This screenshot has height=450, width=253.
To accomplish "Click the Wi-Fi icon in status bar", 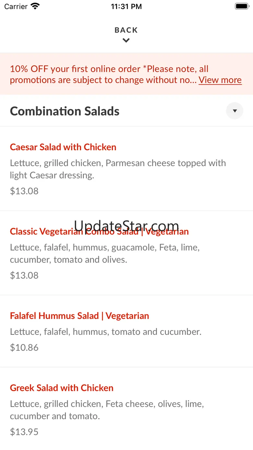I will 35,6.
